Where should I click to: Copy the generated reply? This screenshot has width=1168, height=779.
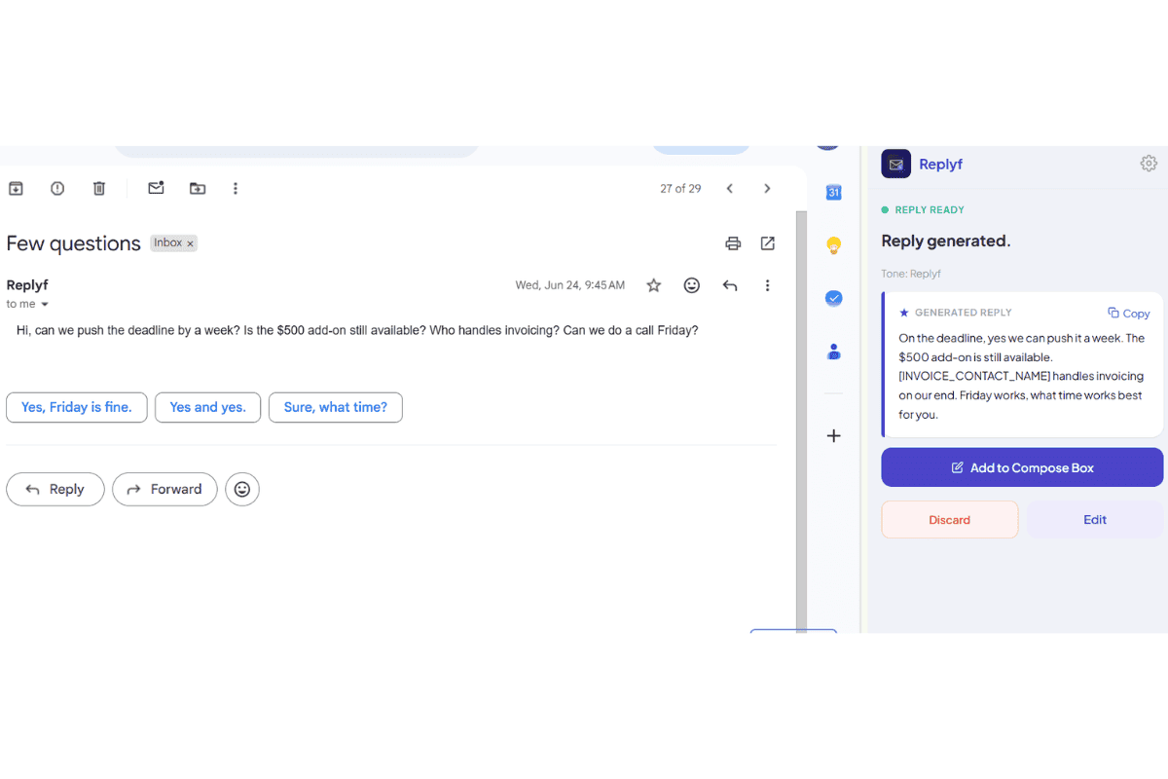(x=1129, y=314)
